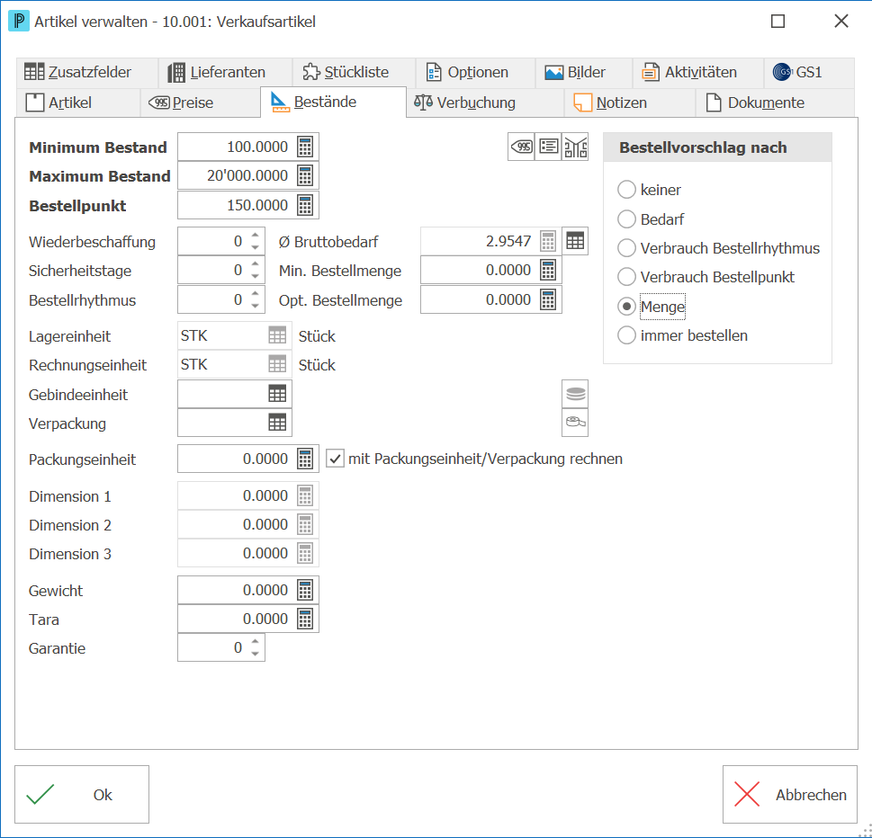Screen dimensions: 872x838
Task: Click the tape measure icon by Verpackung
Action: [575, 423]
